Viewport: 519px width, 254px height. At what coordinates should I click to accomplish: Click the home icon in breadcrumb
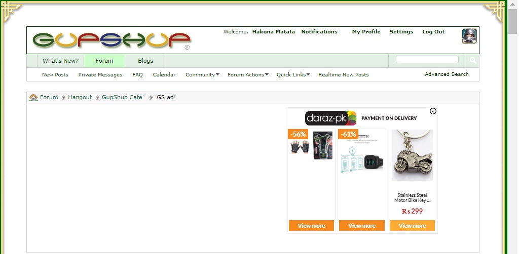coord(33,98)
